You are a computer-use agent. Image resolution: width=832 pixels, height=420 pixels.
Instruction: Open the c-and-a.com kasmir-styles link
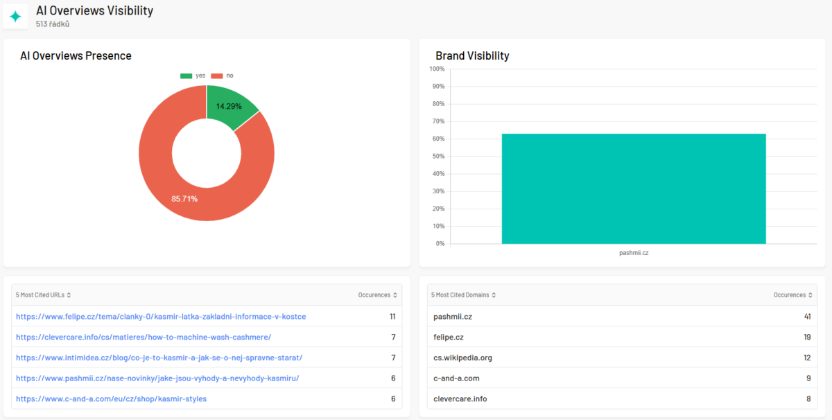pos(111,399)
